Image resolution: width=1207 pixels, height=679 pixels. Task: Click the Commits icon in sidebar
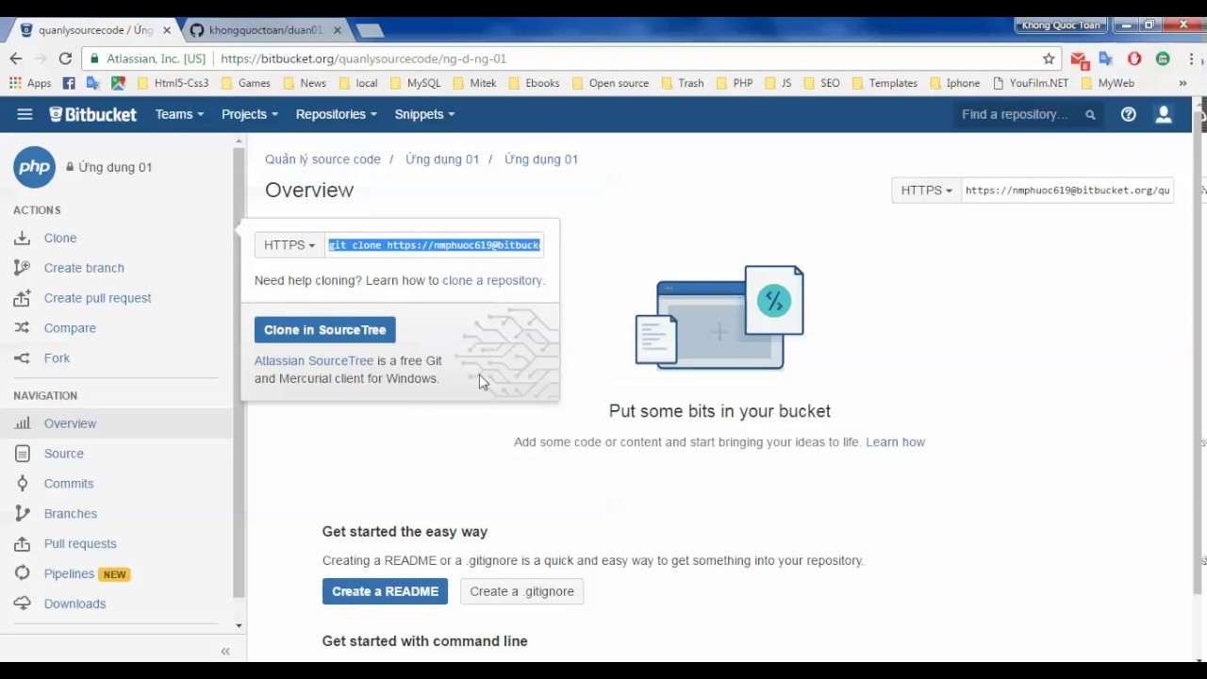(x=23, y=484)
